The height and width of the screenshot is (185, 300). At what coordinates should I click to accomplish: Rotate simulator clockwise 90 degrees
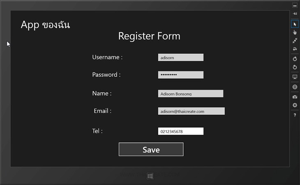pos(295,59)
